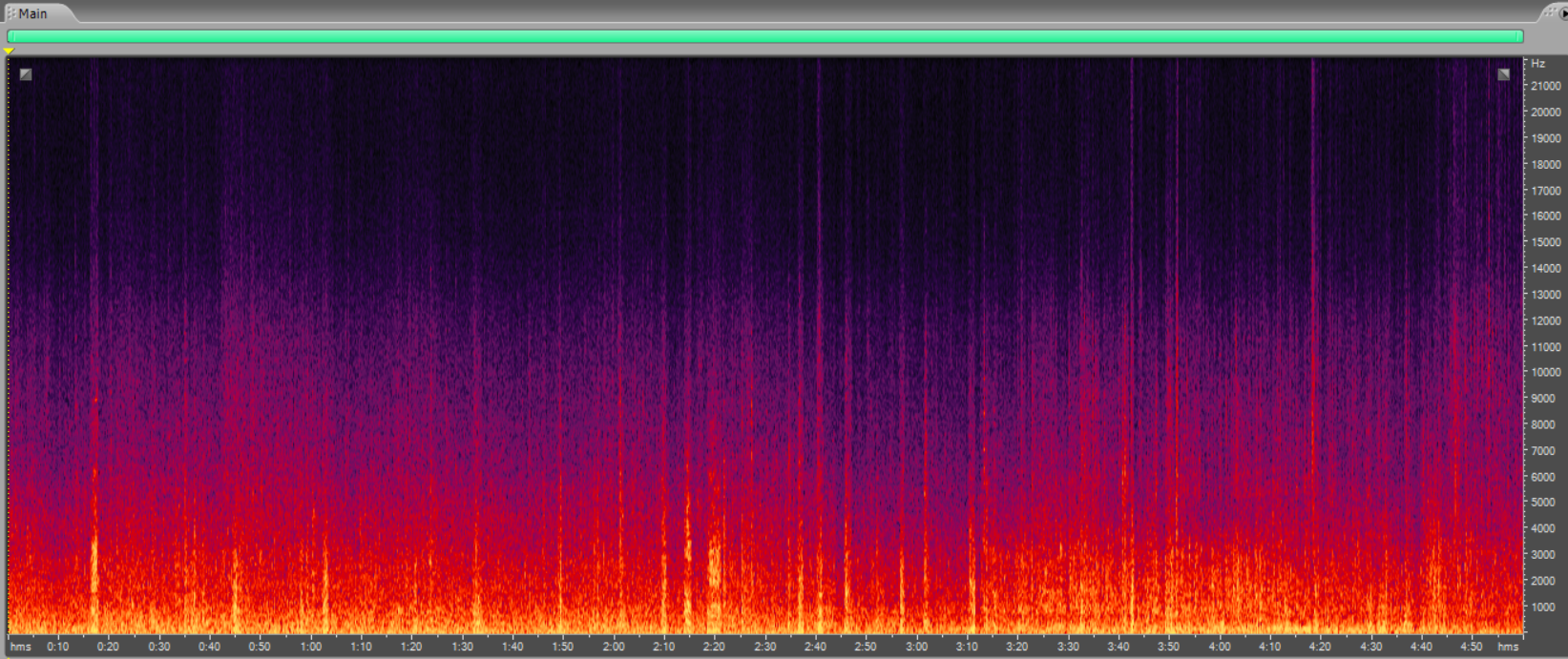Click the 15000 label on the frequency ruler
The height and width of the screenshot is (659, 1568).
[1546, 242]
